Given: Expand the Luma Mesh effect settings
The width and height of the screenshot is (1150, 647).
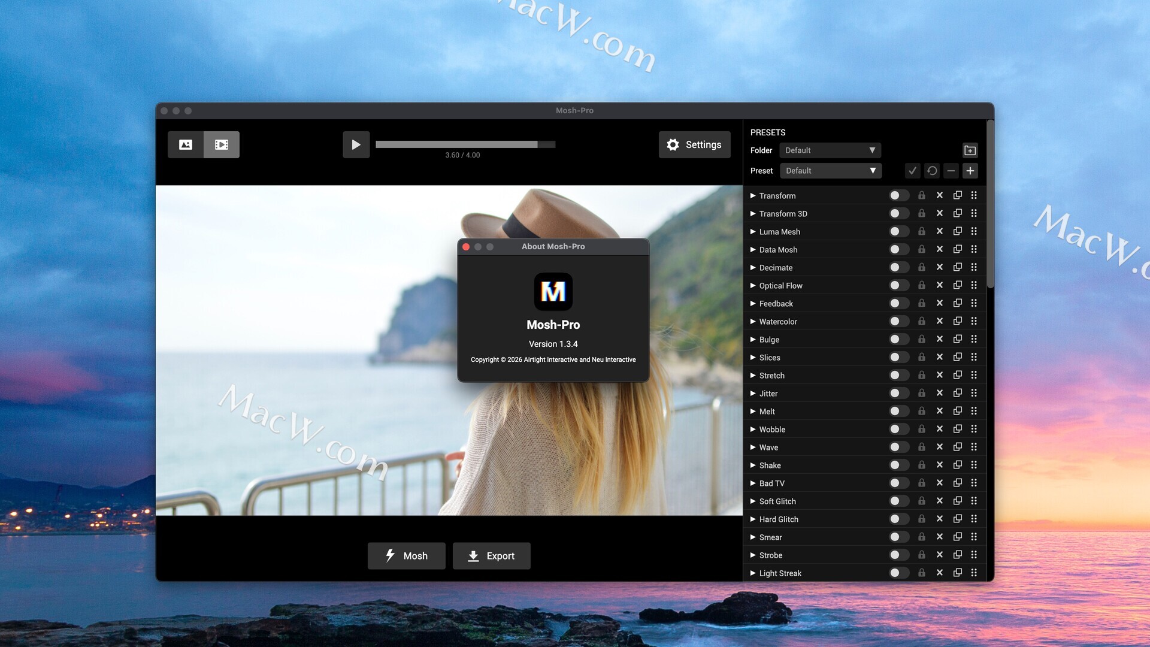Looking at the screenshot, I should tap(753, 231).
